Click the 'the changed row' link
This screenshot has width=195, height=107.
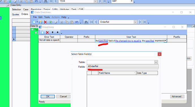(x=123, y=41)
